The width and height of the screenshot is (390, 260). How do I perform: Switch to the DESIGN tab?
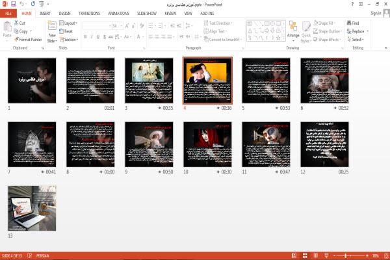click(x=64, y=14)
